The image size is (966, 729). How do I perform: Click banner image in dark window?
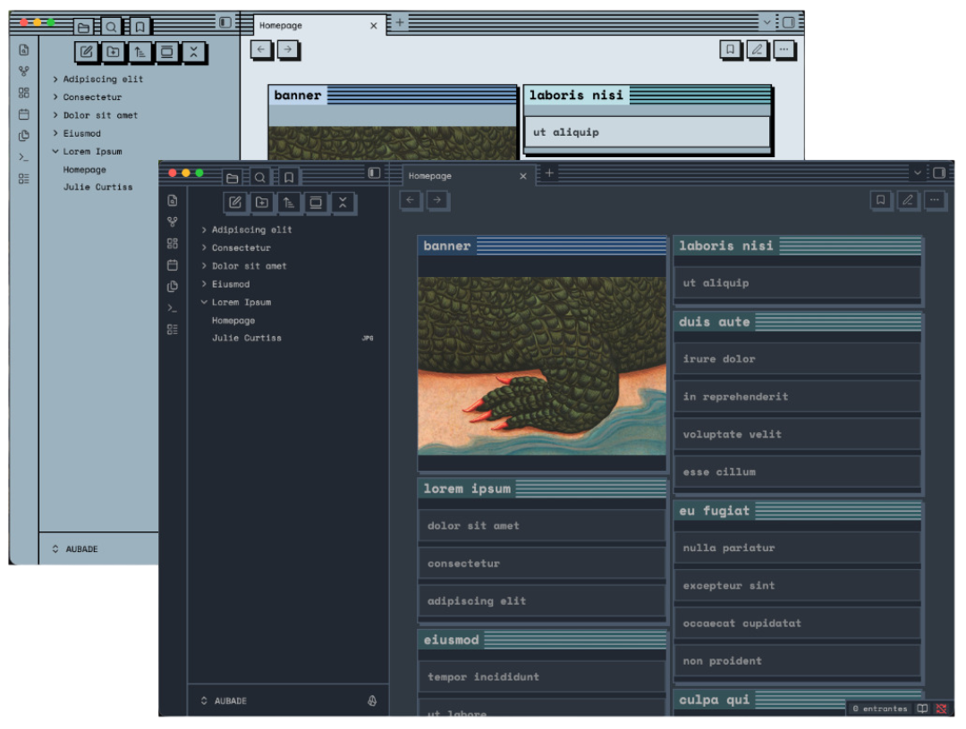click(541, 365)
